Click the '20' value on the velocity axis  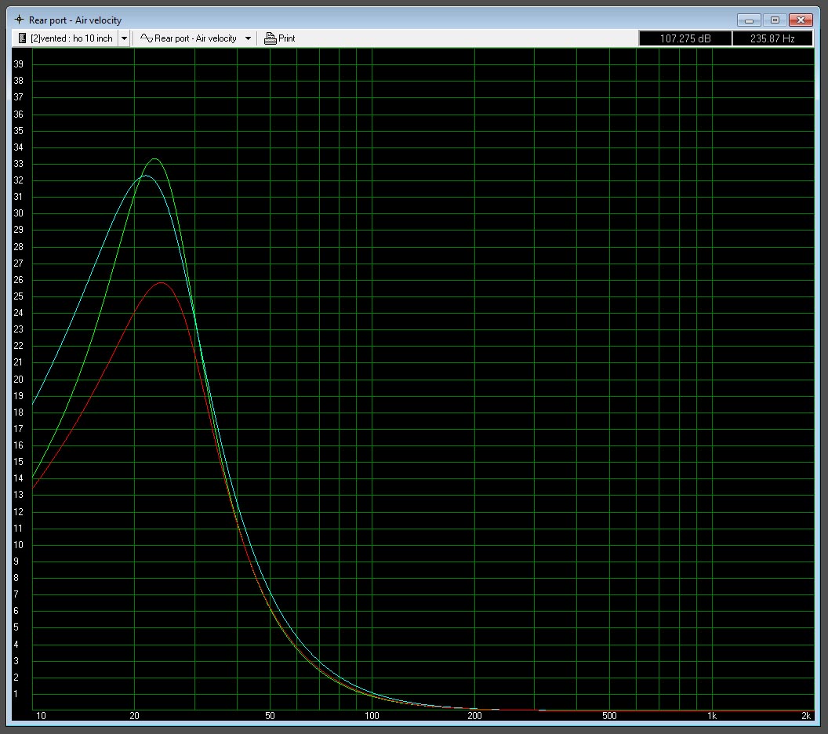click(19, 379)
